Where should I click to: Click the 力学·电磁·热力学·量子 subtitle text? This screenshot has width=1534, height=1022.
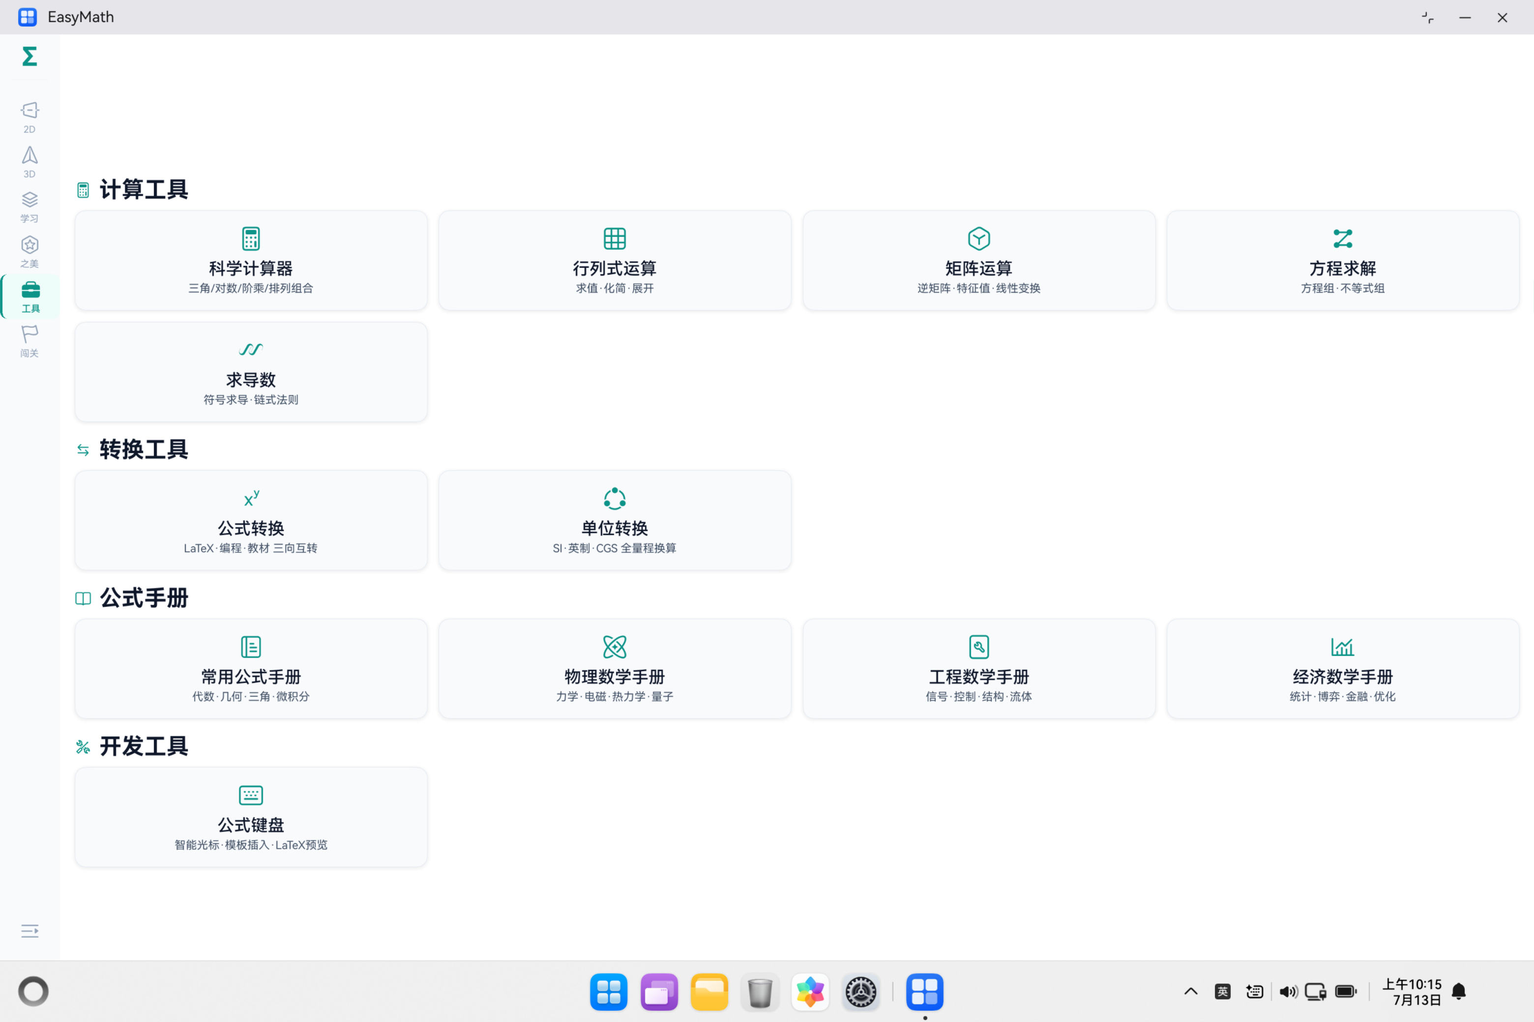coord(615,697)
